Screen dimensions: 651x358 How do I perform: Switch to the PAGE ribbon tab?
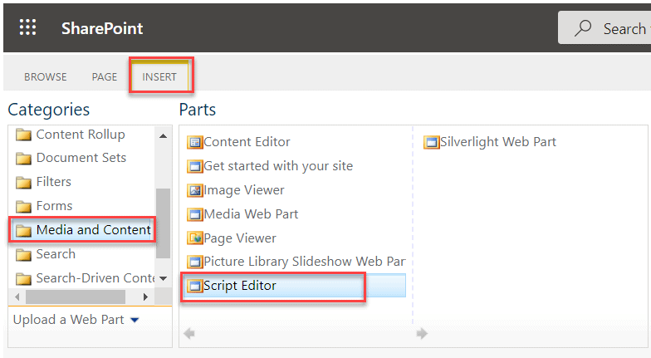point(105,76)
